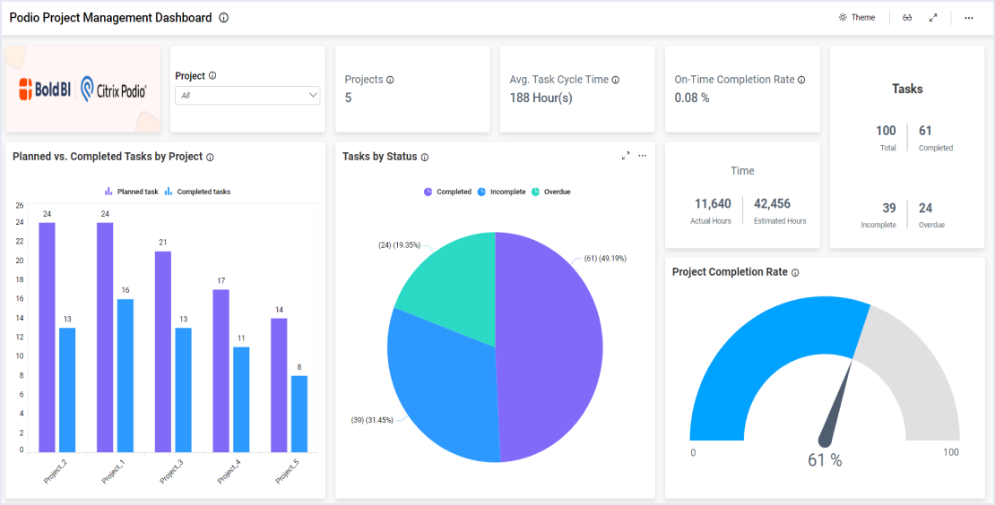The height and width of the screenshot is (505, 995).
Task: Click info icon for Planned vs. Completed chart
Action: [211, 158]
